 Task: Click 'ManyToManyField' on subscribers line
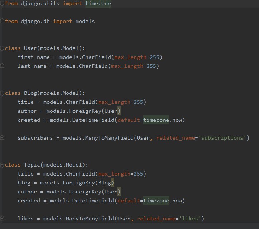pyautogui.click(x=109, y=138)
